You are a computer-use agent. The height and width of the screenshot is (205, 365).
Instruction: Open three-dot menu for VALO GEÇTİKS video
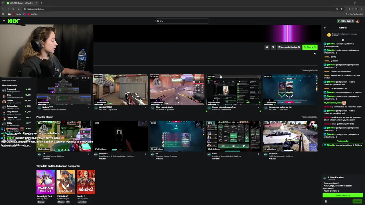[145, 107]
